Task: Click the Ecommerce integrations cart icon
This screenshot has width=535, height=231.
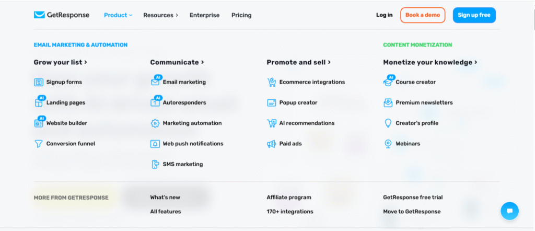Action: (x=271, y=82)
